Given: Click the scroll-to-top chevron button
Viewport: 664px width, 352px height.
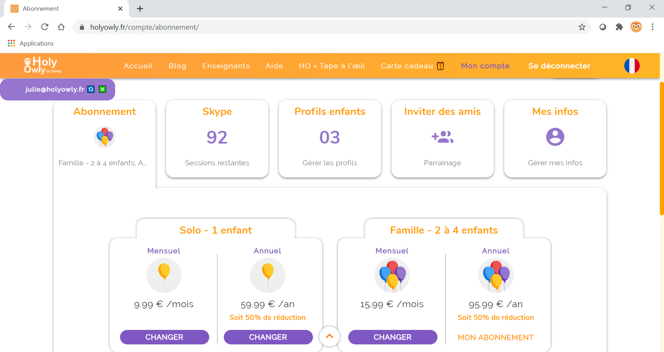Looking at the screenshot, I should (330, 336).
